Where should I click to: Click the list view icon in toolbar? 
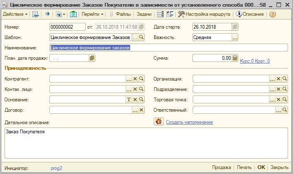tap(160, 14)
